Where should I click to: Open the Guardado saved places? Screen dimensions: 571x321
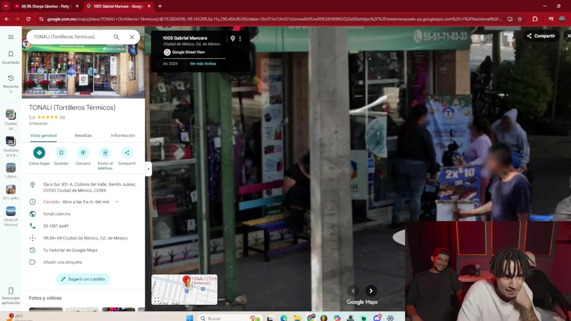[x=11, y=57]
